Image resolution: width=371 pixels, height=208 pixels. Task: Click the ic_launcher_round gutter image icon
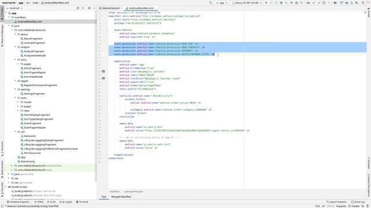[103, 79]
